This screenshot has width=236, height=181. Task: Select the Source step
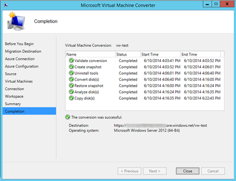click(x=11, y=74)
